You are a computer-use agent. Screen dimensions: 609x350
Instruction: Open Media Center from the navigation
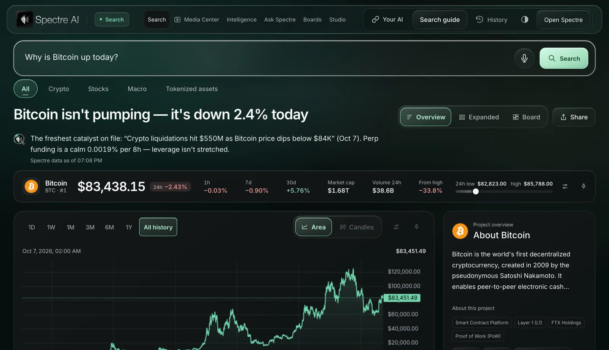coord(197,19)
